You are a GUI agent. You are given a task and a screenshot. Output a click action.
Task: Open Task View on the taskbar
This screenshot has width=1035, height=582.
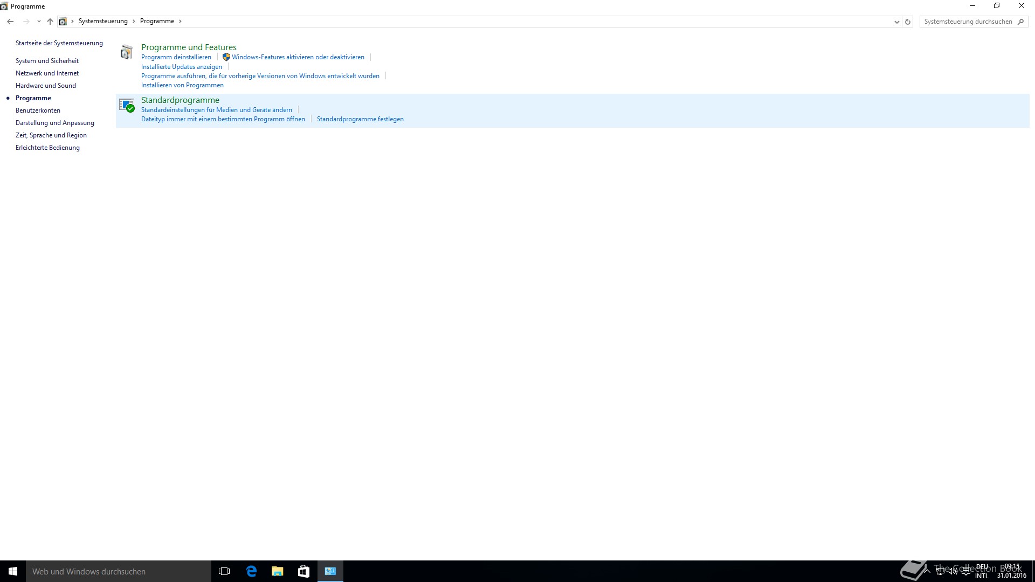224,571
